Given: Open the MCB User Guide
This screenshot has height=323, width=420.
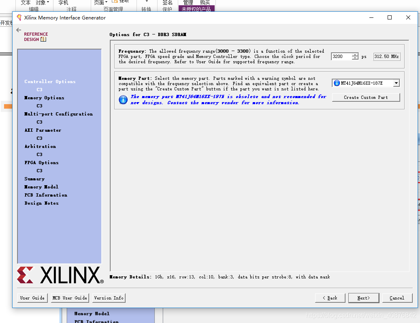Looking at the screenshot, I should point(70,298).
